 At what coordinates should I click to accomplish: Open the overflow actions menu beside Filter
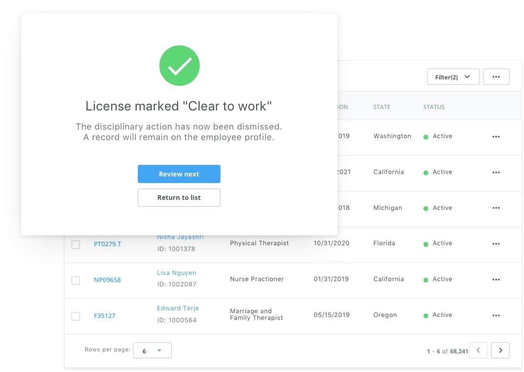click(x=496, y=77)
